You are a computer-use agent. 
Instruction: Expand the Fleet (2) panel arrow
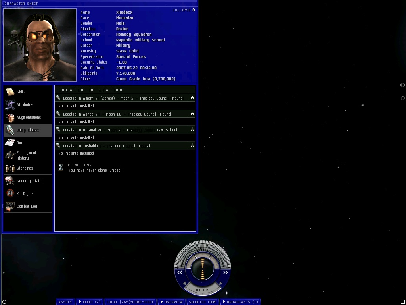point(80,302)
